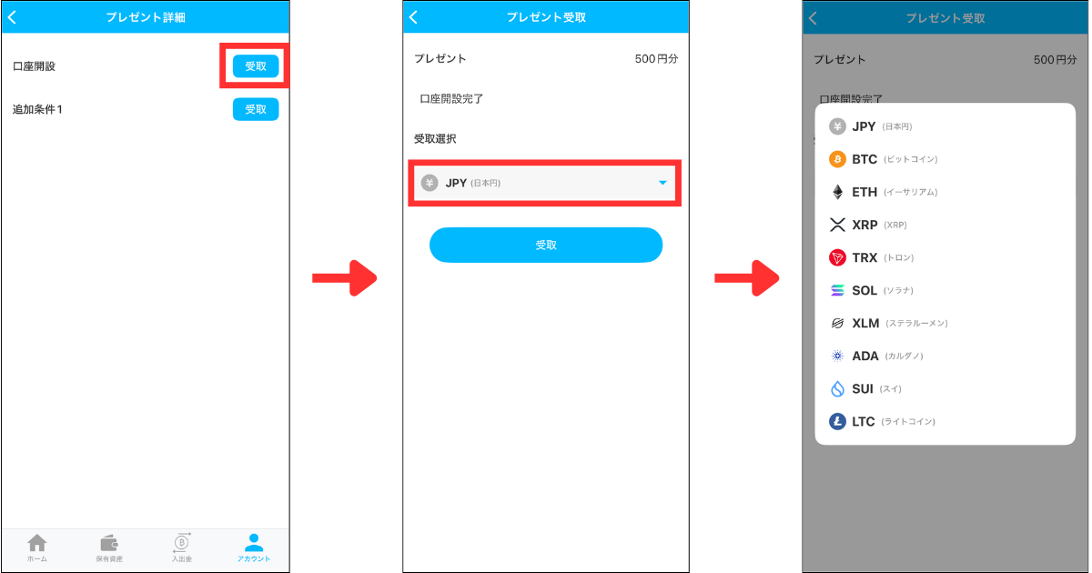Select the LTC (Litecoin) coin icon
The width and height of the screenshot is (1092, 573).
pos(835,421)
